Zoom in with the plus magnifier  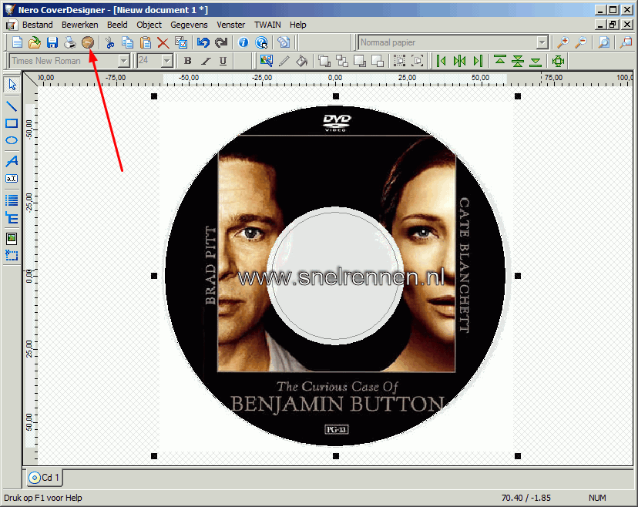(x=563, y=42)
